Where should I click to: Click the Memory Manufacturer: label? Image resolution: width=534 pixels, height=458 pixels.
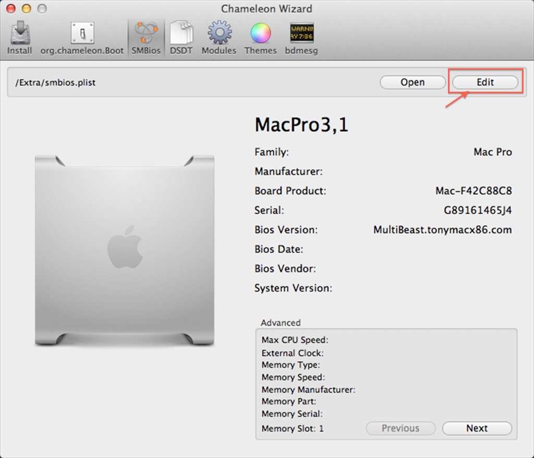point(309,390)
